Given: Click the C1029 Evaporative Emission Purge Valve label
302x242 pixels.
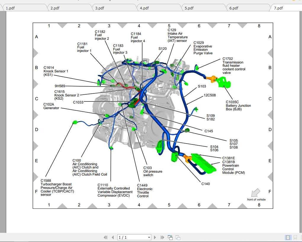Looking at the screenshot, I should click(x=203, y=48).
